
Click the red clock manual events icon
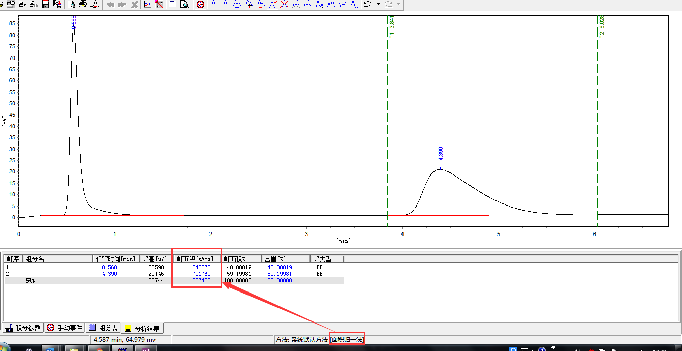(201, 5)
